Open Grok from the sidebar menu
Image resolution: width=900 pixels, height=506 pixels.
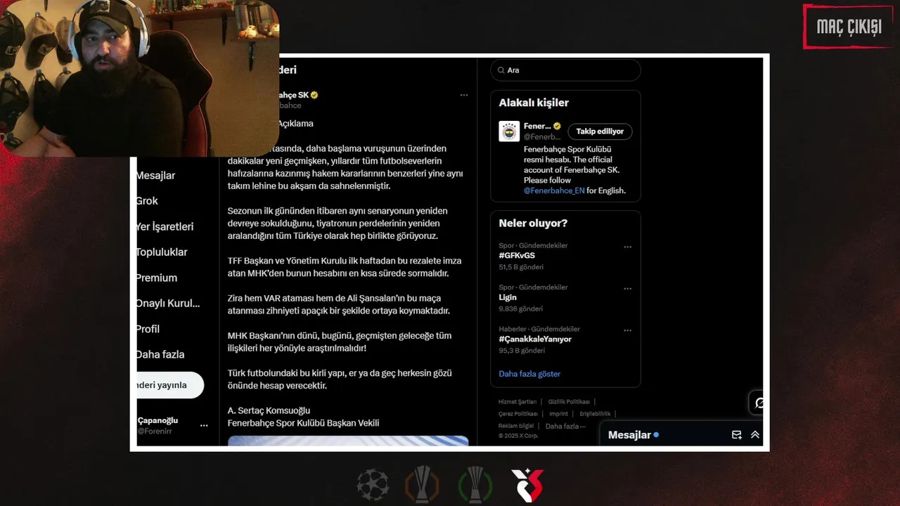point(147,201)
